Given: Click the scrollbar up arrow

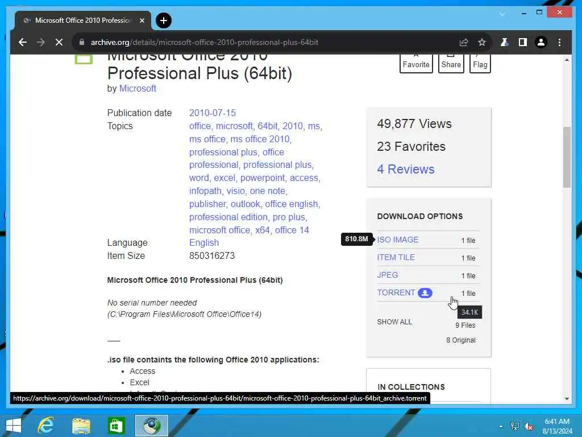Looking at the screenshot, I should click(x=567, y=60).
